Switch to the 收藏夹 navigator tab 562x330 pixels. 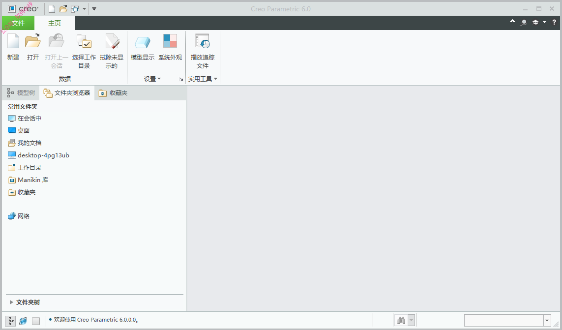pyautogui.click(x=113, y=93)
